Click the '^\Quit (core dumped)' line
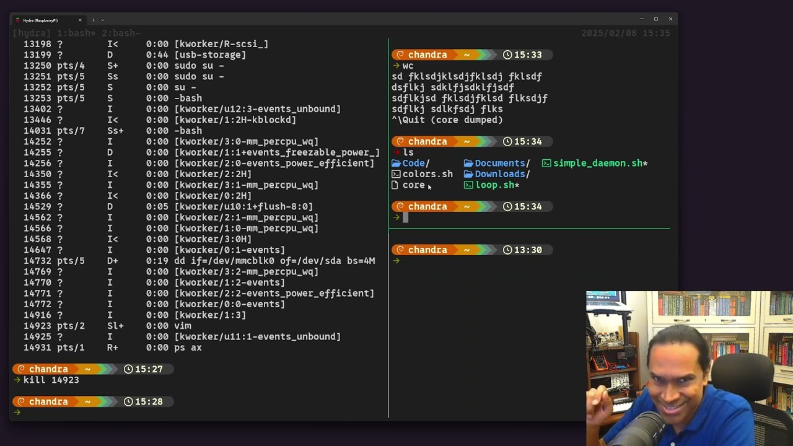This screenshot has width=793, height=446. [447, 120]
